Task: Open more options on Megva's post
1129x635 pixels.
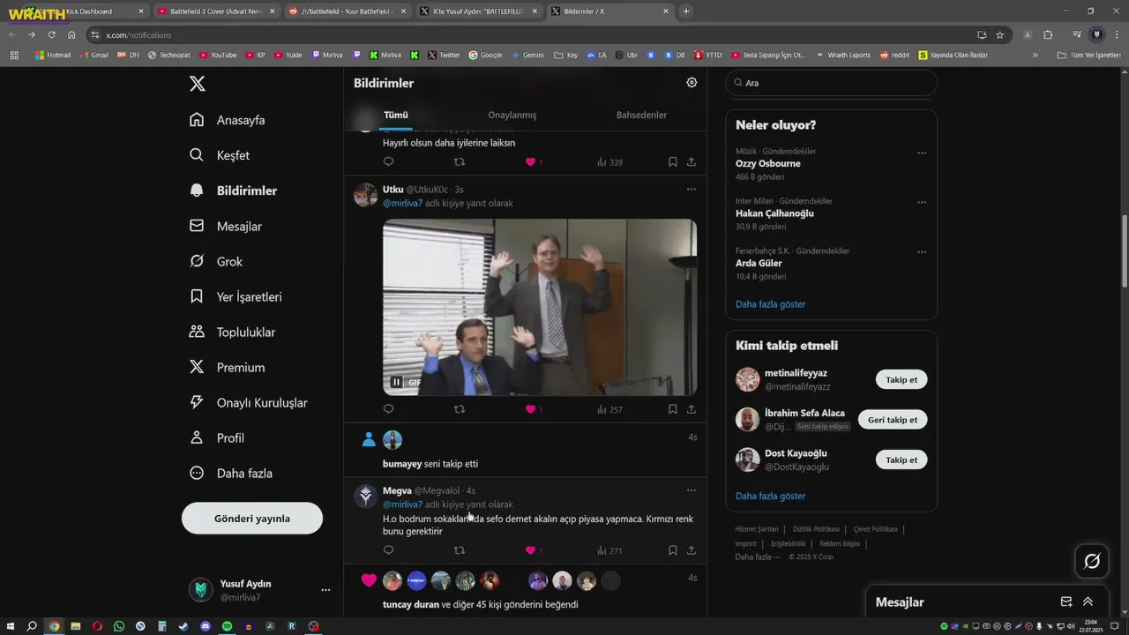Action: pyautogui.click(x=692, y=490)
